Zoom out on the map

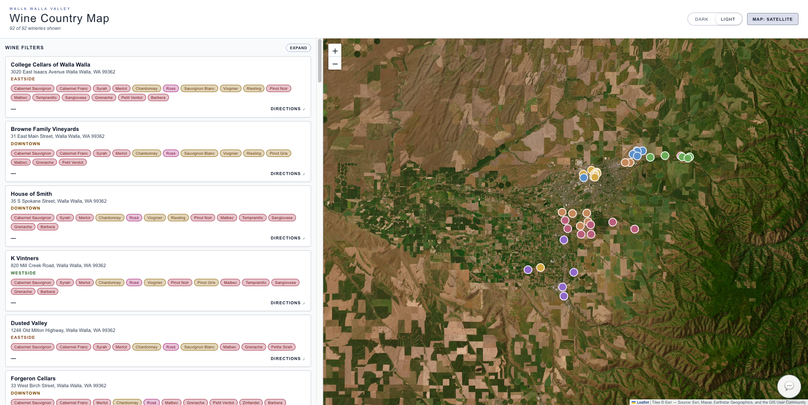point(335,64)
